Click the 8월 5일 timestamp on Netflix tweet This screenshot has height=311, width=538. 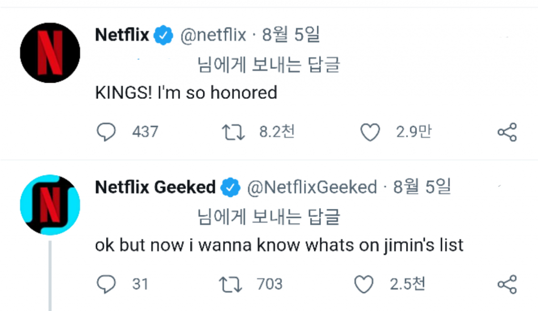click(292, 35)
